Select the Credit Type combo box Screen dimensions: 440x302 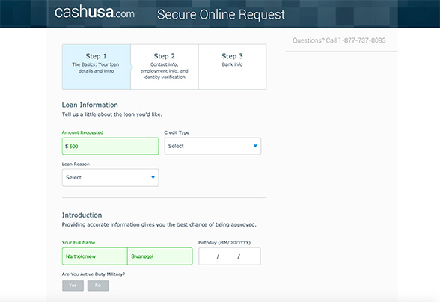click(213, 146)
